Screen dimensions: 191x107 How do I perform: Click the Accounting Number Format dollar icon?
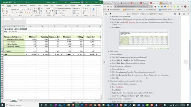tap(47, 11)
